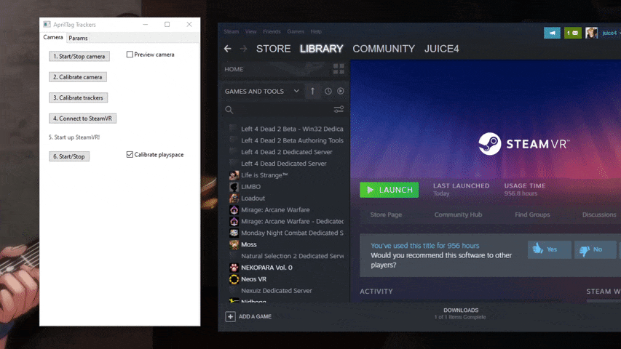Switch to the Params tab
The image size is (621, 349).
tap(78, 38)
